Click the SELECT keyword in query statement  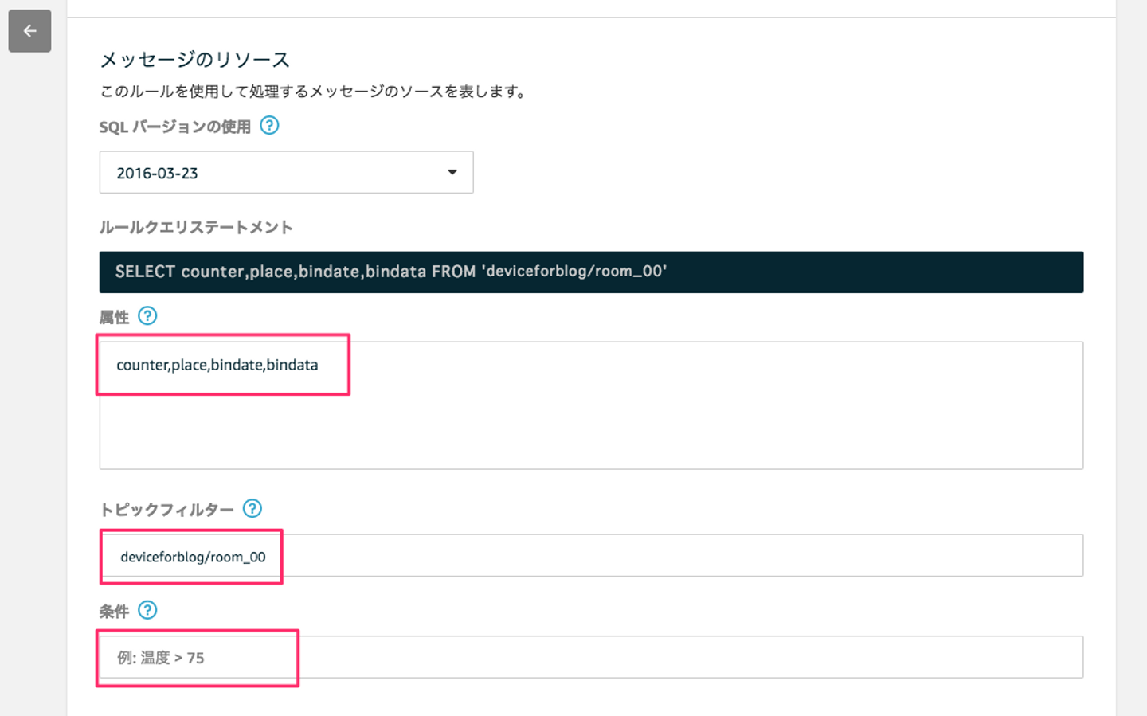tap(145, 272)
